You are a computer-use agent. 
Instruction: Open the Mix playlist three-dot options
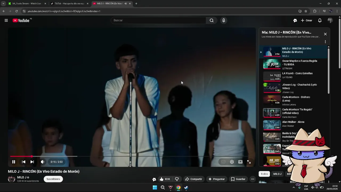325,42
